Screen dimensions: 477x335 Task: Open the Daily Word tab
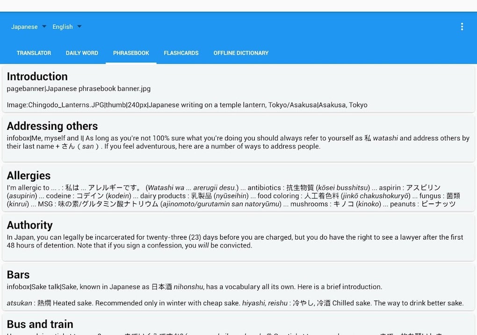coord(82,53)
